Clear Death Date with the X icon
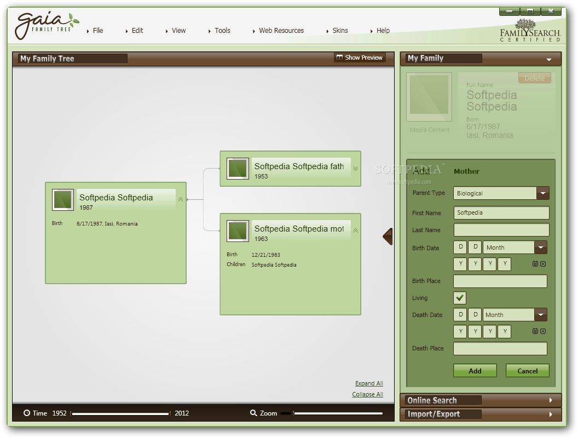Screen dimensions: 578x438 tap(543, 331)
